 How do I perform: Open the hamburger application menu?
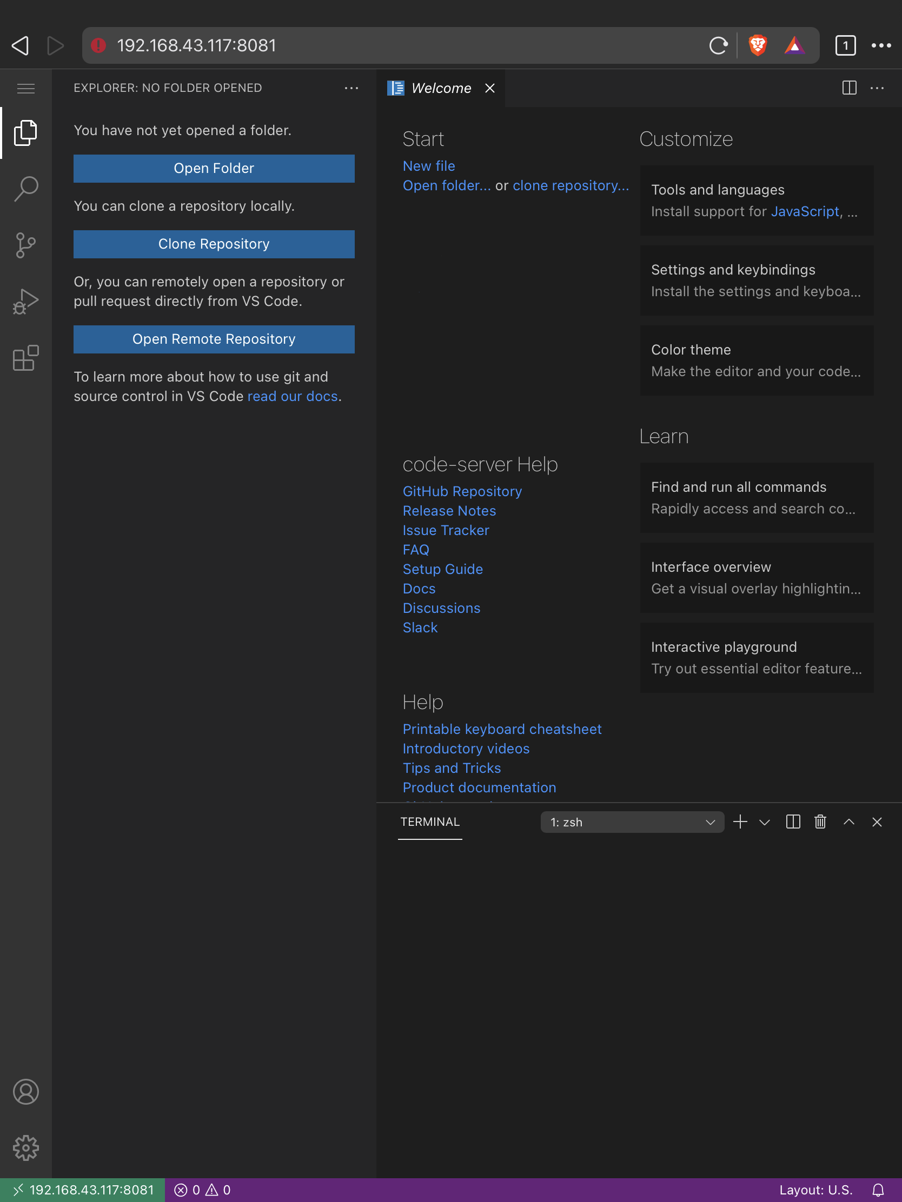[25, 88]
